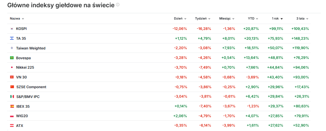Click the info icon beside the page title

point(118,5)
